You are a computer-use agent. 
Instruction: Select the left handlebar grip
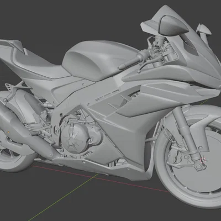coord(130,62)
